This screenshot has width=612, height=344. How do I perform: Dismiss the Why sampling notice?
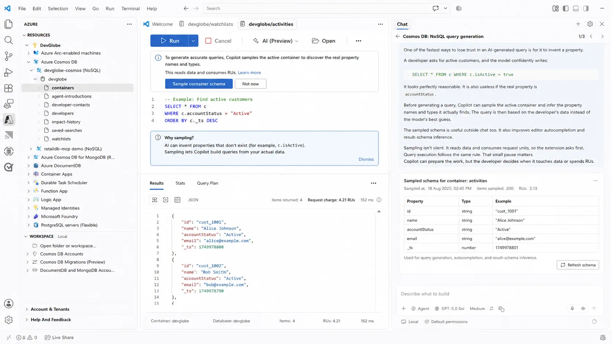tap(366, 159)
